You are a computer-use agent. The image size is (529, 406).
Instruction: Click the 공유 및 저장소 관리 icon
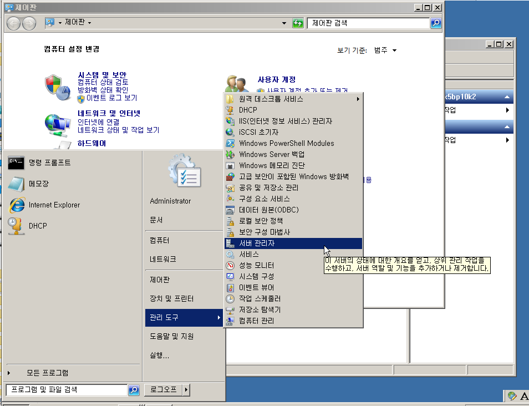[x=230, y=188]
